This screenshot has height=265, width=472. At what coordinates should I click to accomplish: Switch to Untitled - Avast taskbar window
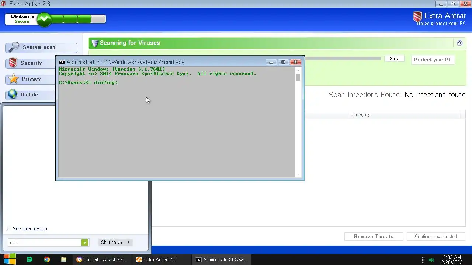[x=102, y=259]
